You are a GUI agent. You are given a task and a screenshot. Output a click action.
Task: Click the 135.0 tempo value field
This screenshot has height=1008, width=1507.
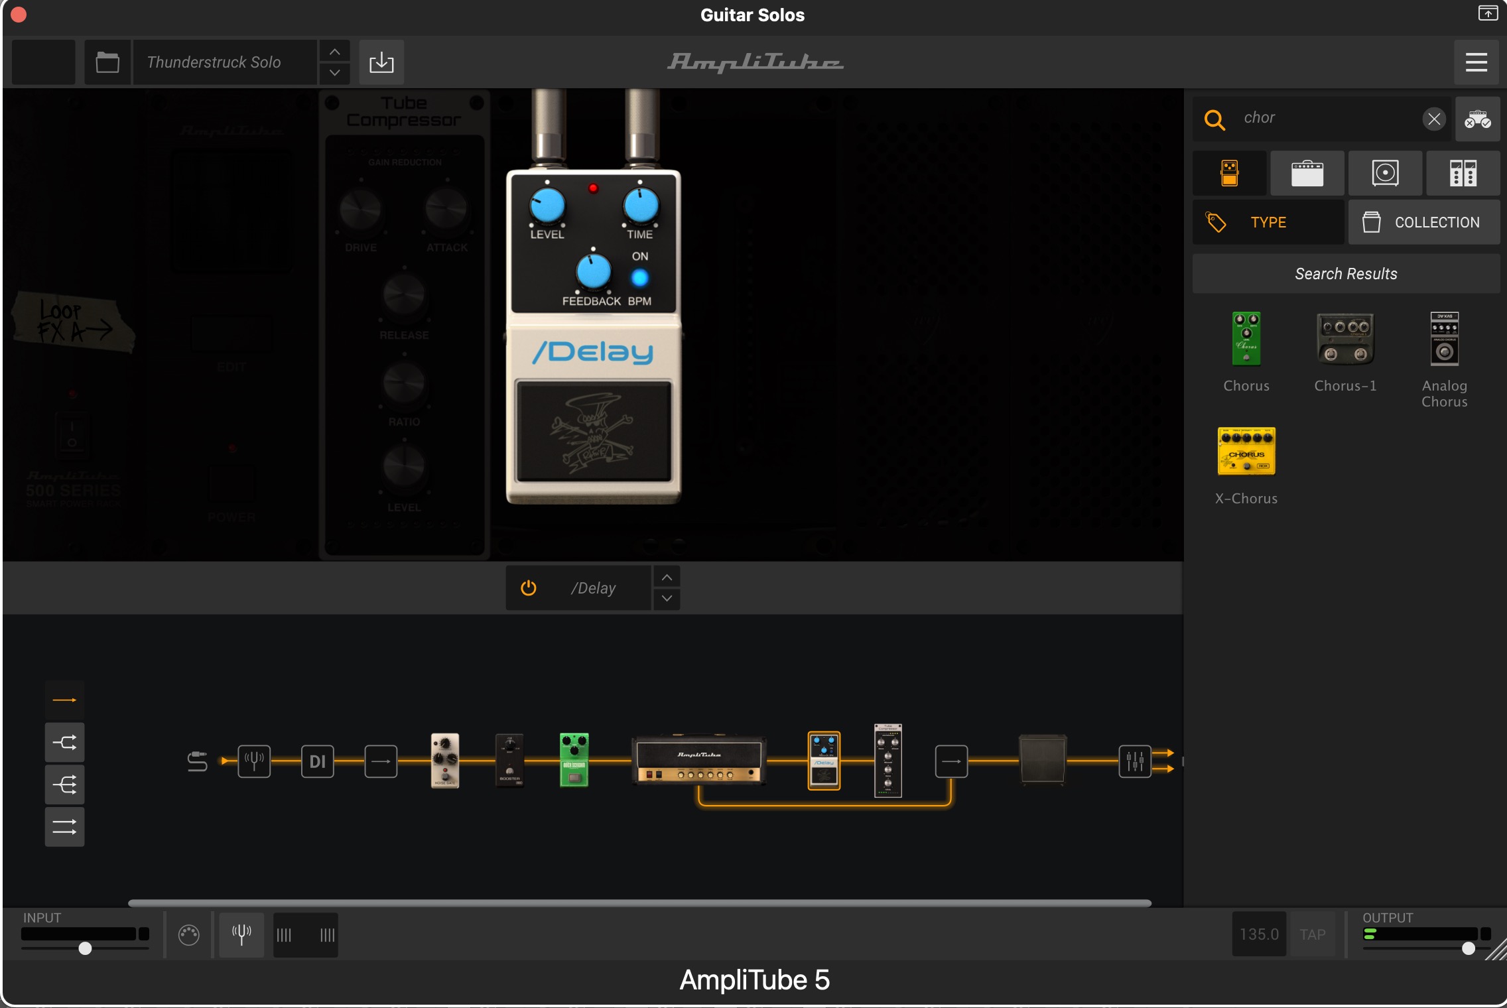point(1259,934)
